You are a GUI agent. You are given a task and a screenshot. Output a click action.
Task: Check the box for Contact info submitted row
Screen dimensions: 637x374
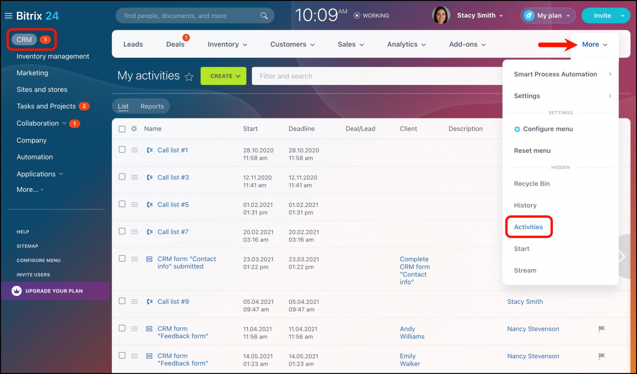[122, 259]
